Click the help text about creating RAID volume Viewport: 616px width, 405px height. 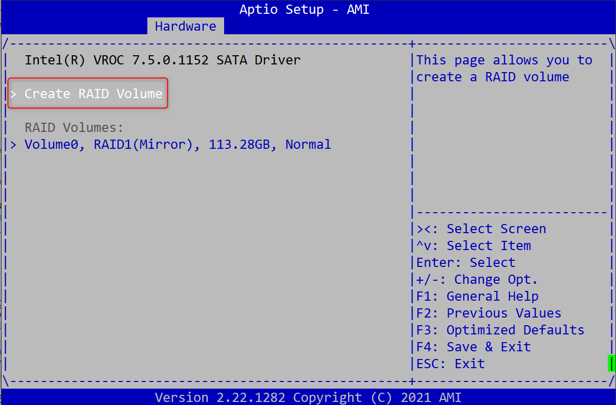coord(504,69)
